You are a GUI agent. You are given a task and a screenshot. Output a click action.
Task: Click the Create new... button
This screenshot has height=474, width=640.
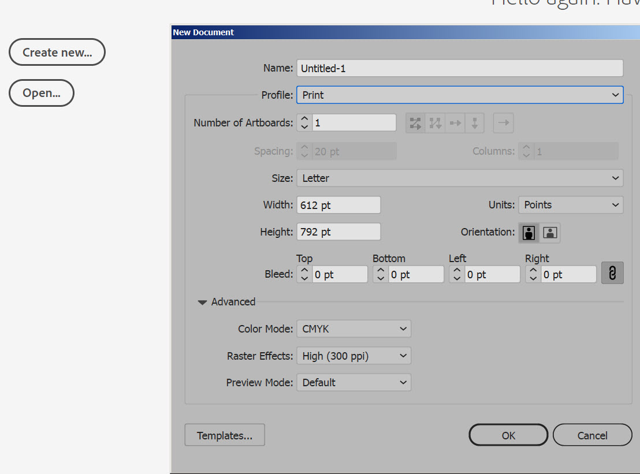57,52
